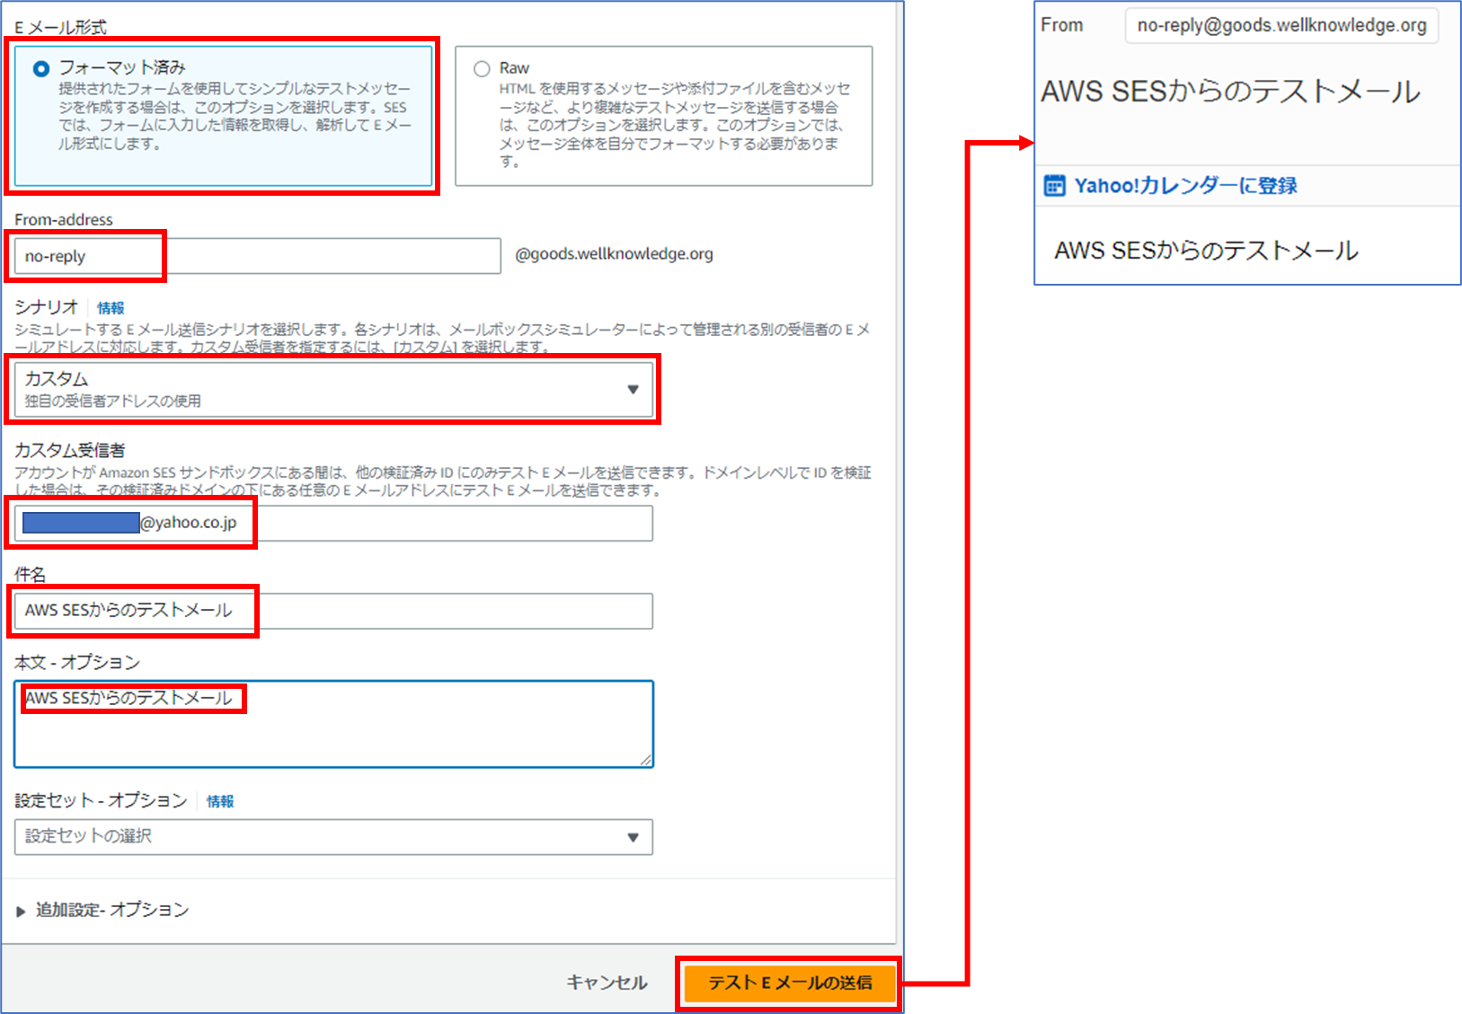Click the calendar icon beside Yahoo!カレンダー

[x=1054, y=186]
